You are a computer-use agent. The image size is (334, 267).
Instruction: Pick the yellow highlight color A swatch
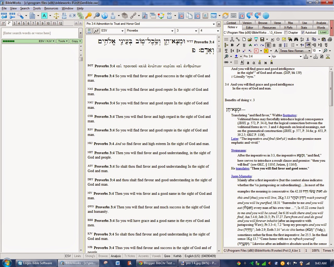click(x=266, y=51)
